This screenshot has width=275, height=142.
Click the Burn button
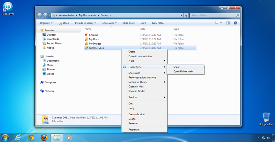[143, 23]
